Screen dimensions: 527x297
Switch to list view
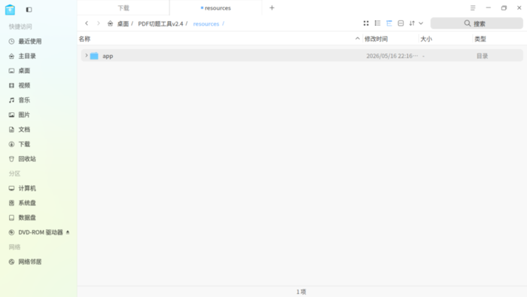[377, 23]
